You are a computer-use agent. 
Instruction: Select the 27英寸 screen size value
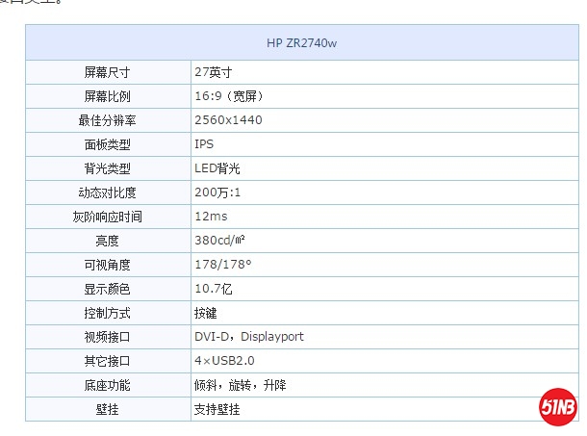(x=214, y=72)
